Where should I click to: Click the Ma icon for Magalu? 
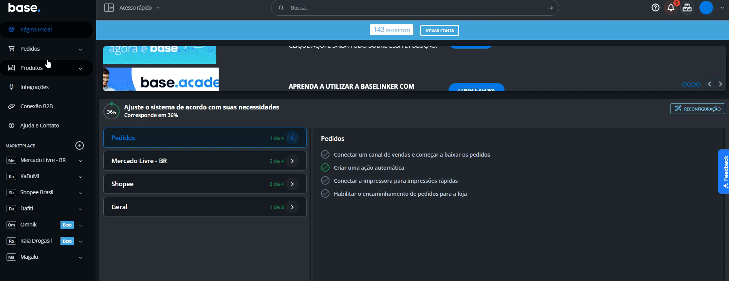point(12,257)
